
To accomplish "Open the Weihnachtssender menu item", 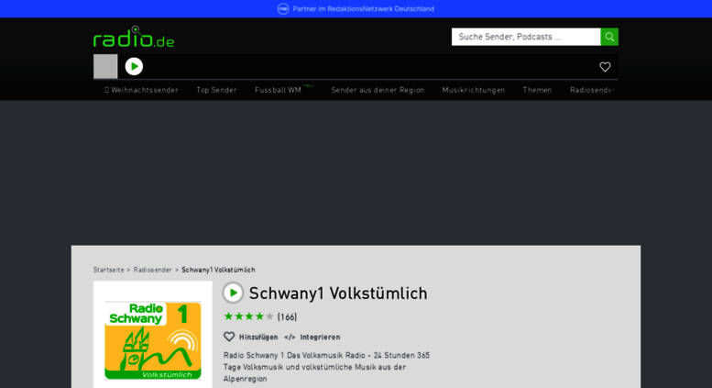I will point(141,90).
